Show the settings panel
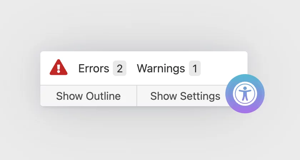Screen dimensions: 300x160 click(x=185, y=96)
